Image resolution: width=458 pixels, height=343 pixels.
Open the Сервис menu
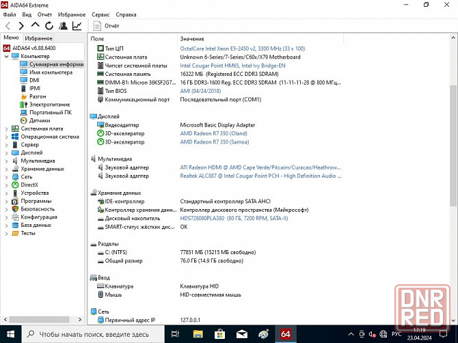[x=100, y=14]
